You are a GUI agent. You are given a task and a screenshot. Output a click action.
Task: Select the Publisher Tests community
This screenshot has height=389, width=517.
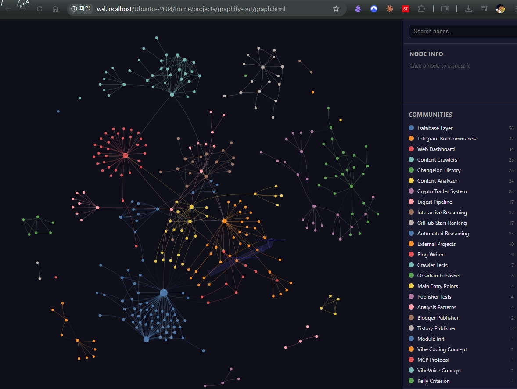461,297
